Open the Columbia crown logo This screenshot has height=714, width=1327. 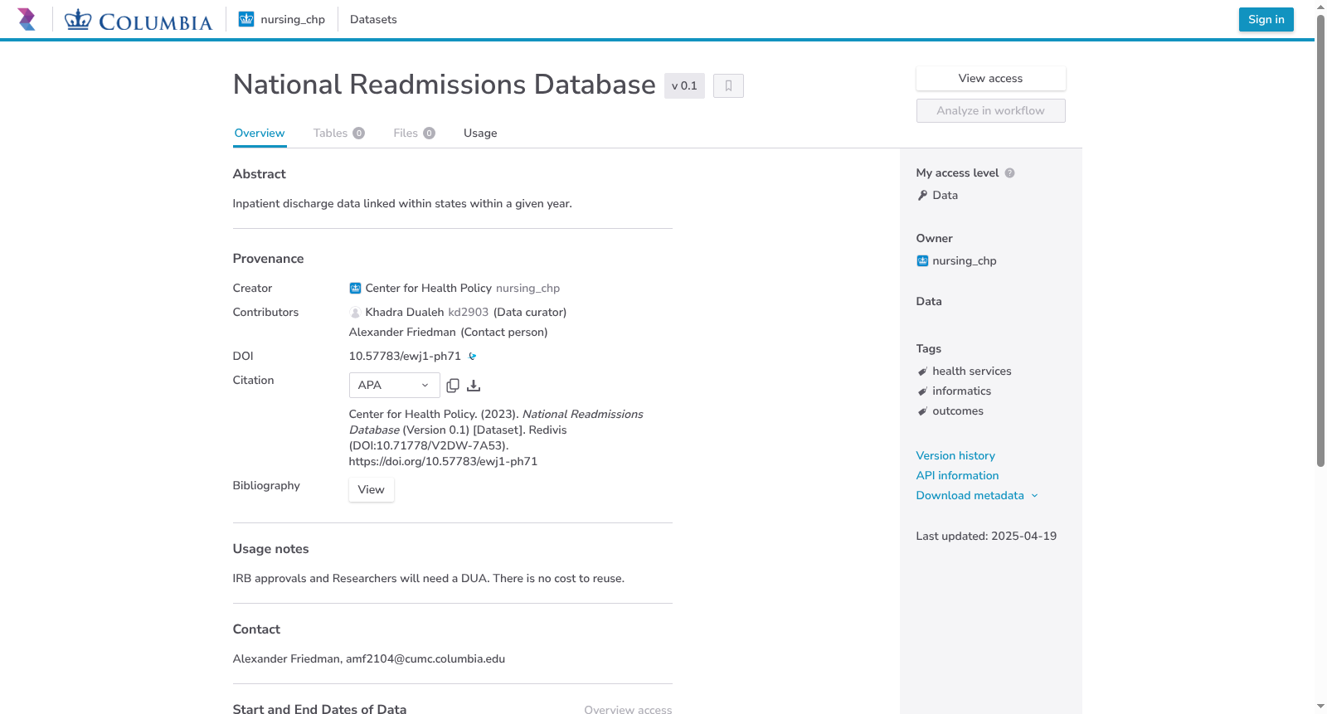139,19
